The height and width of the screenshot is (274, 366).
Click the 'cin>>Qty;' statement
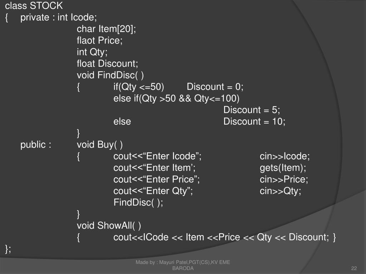coord(281,191)
